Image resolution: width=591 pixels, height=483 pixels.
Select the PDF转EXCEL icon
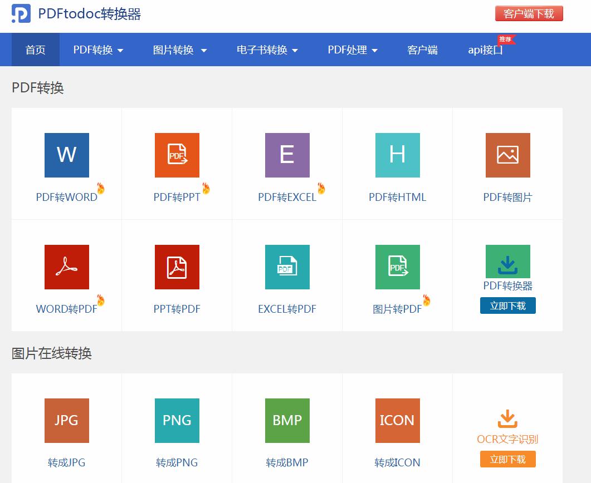[x=287, y=155]
